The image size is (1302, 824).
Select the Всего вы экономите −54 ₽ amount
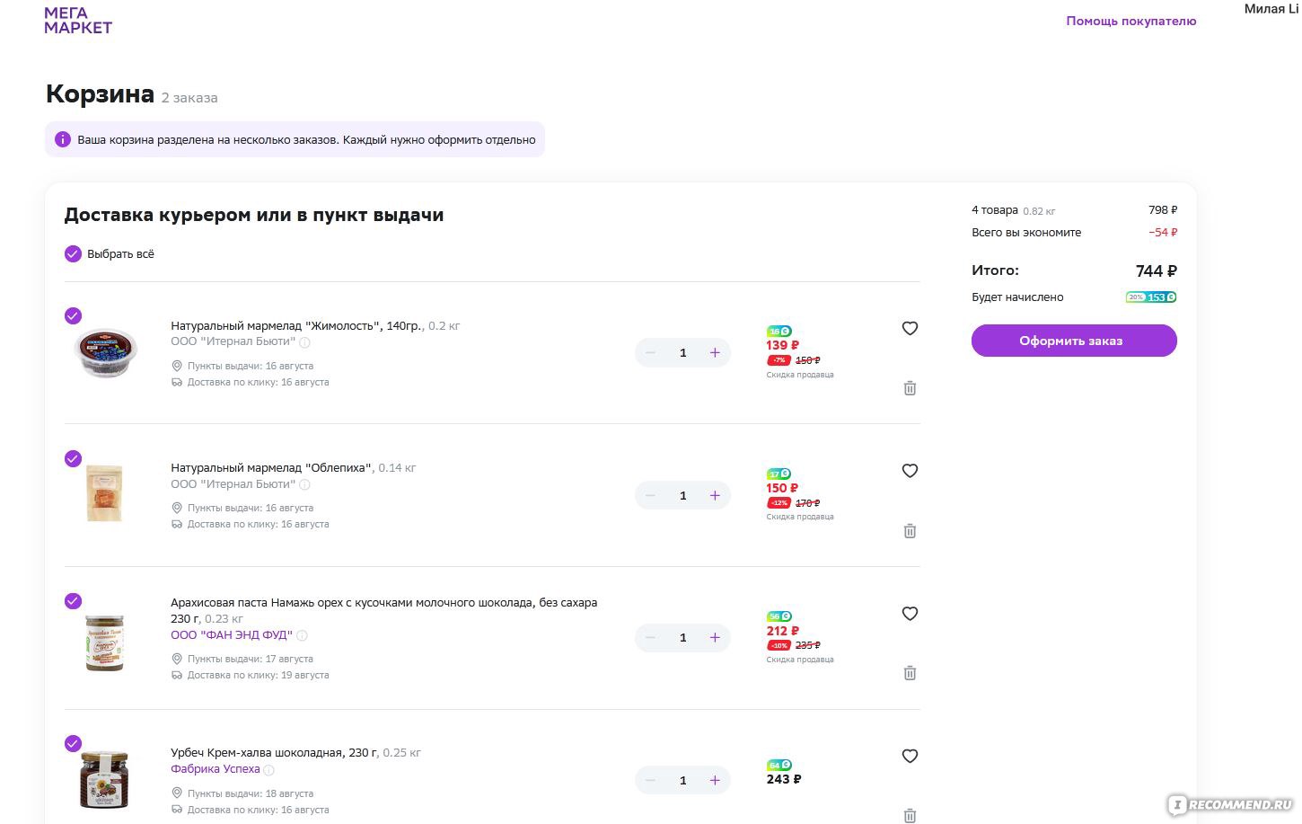click(x=1163, y=233)
